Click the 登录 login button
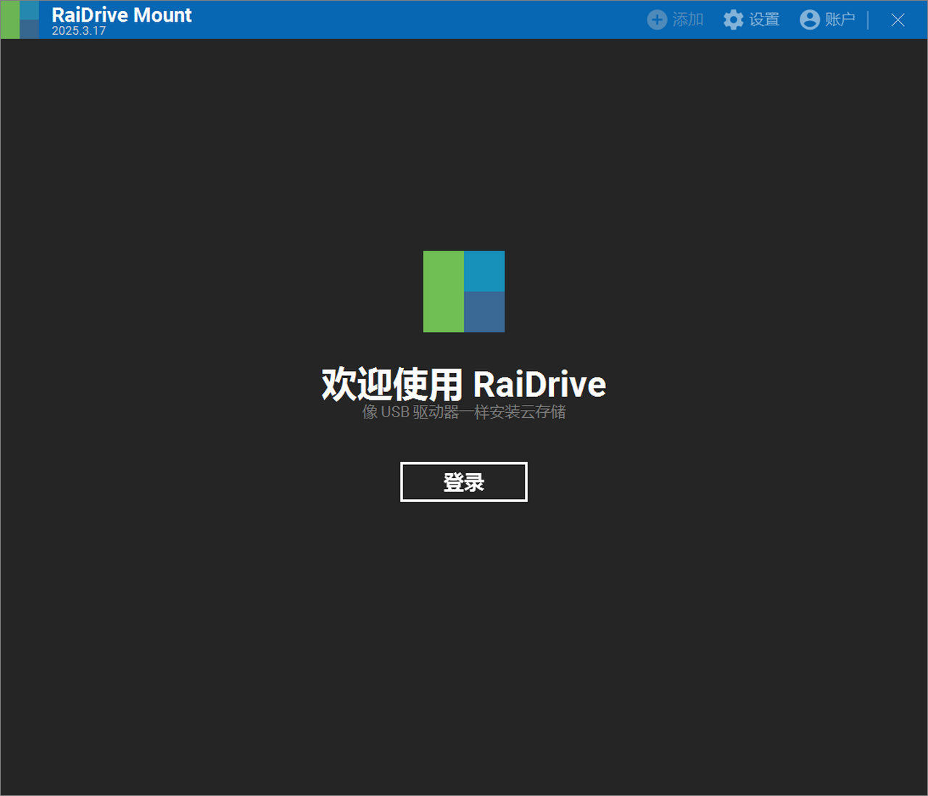The width and height of the screenshot is (928, 796). (x=463, y=482)
